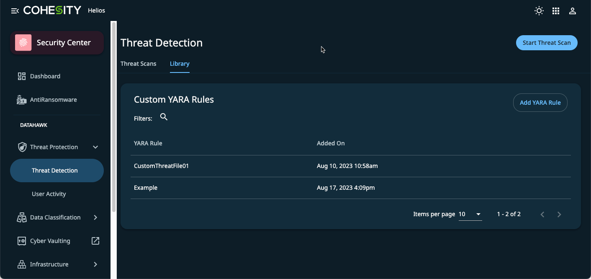Open the Items per page dropdown
Image resolution: width=591 pixels, height=279 pixels.
(x=470, y=214)
